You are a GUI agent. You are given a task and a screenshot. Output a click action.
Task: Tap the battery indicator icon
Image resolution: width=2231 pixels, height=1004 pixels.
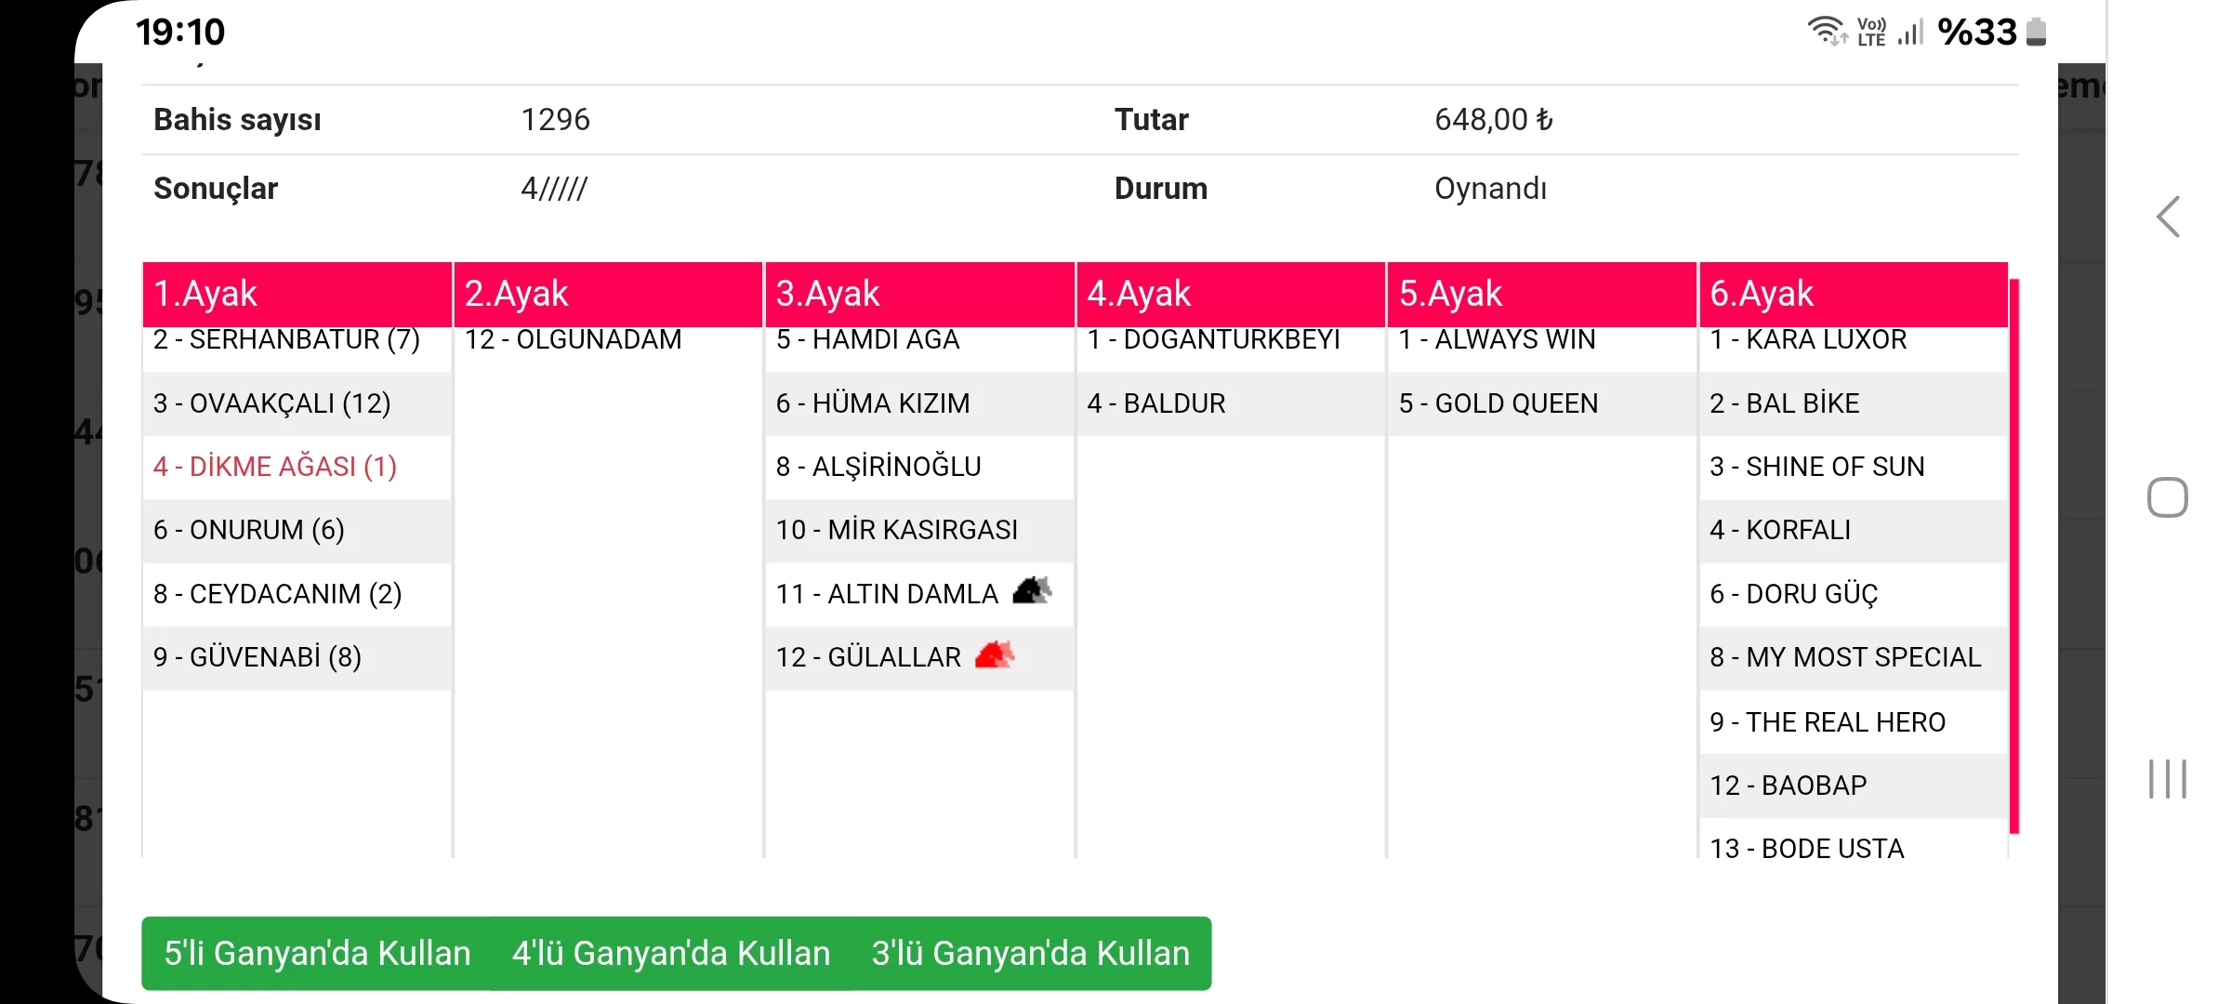(x=2037, y=32)
